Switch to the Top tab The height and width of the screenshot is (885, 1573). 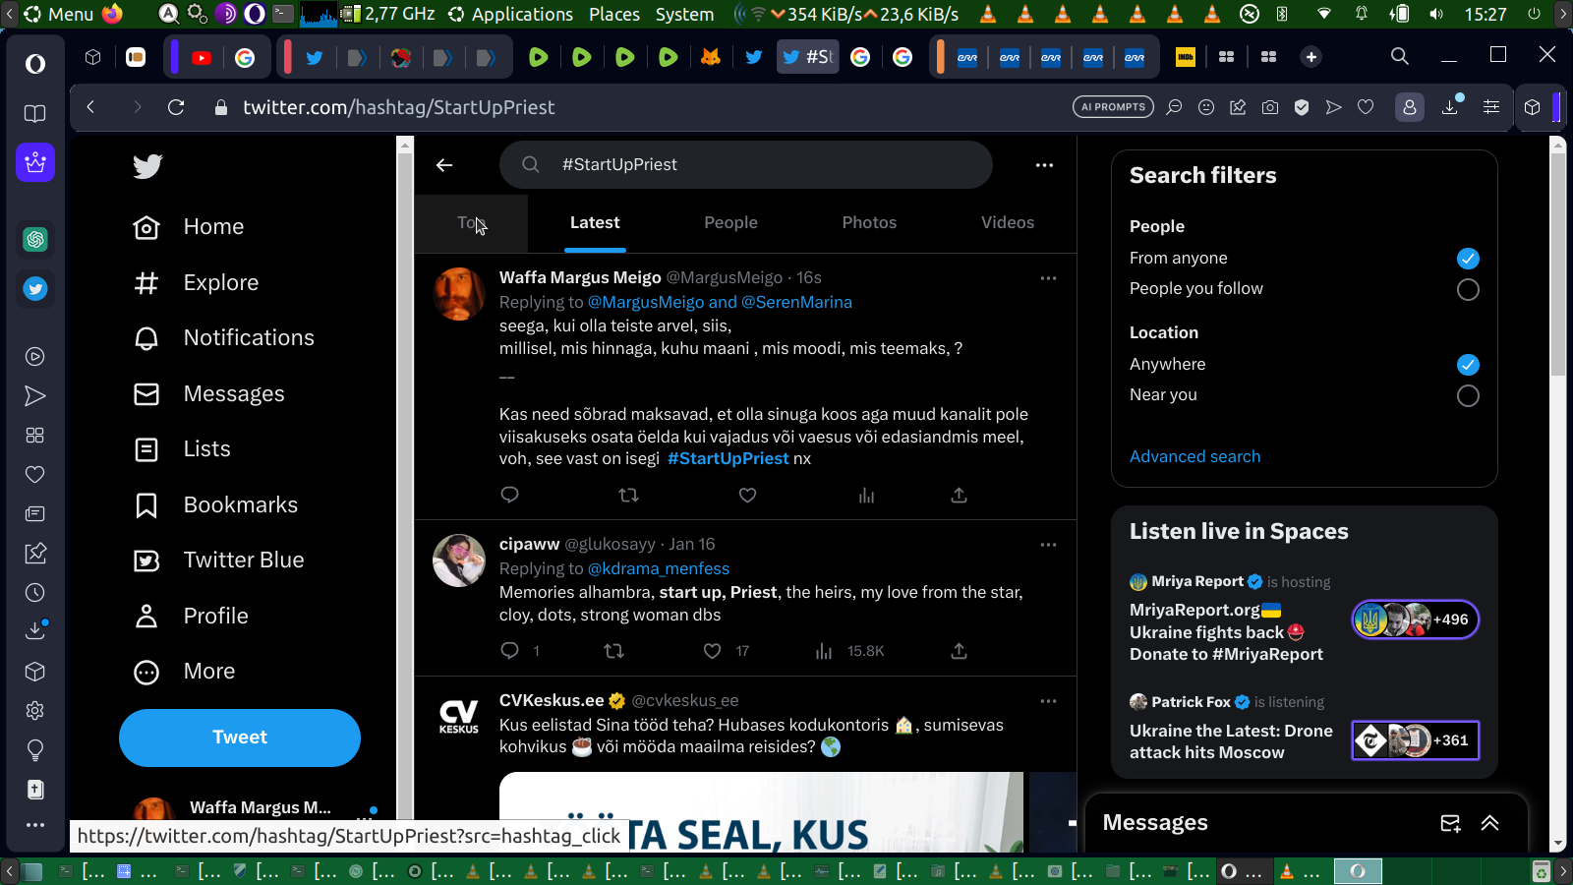472,223
